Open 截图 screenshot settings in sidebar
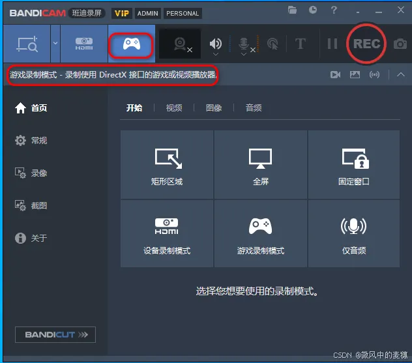Viewport: 412px width, 363px height. [x=31, y=205]
